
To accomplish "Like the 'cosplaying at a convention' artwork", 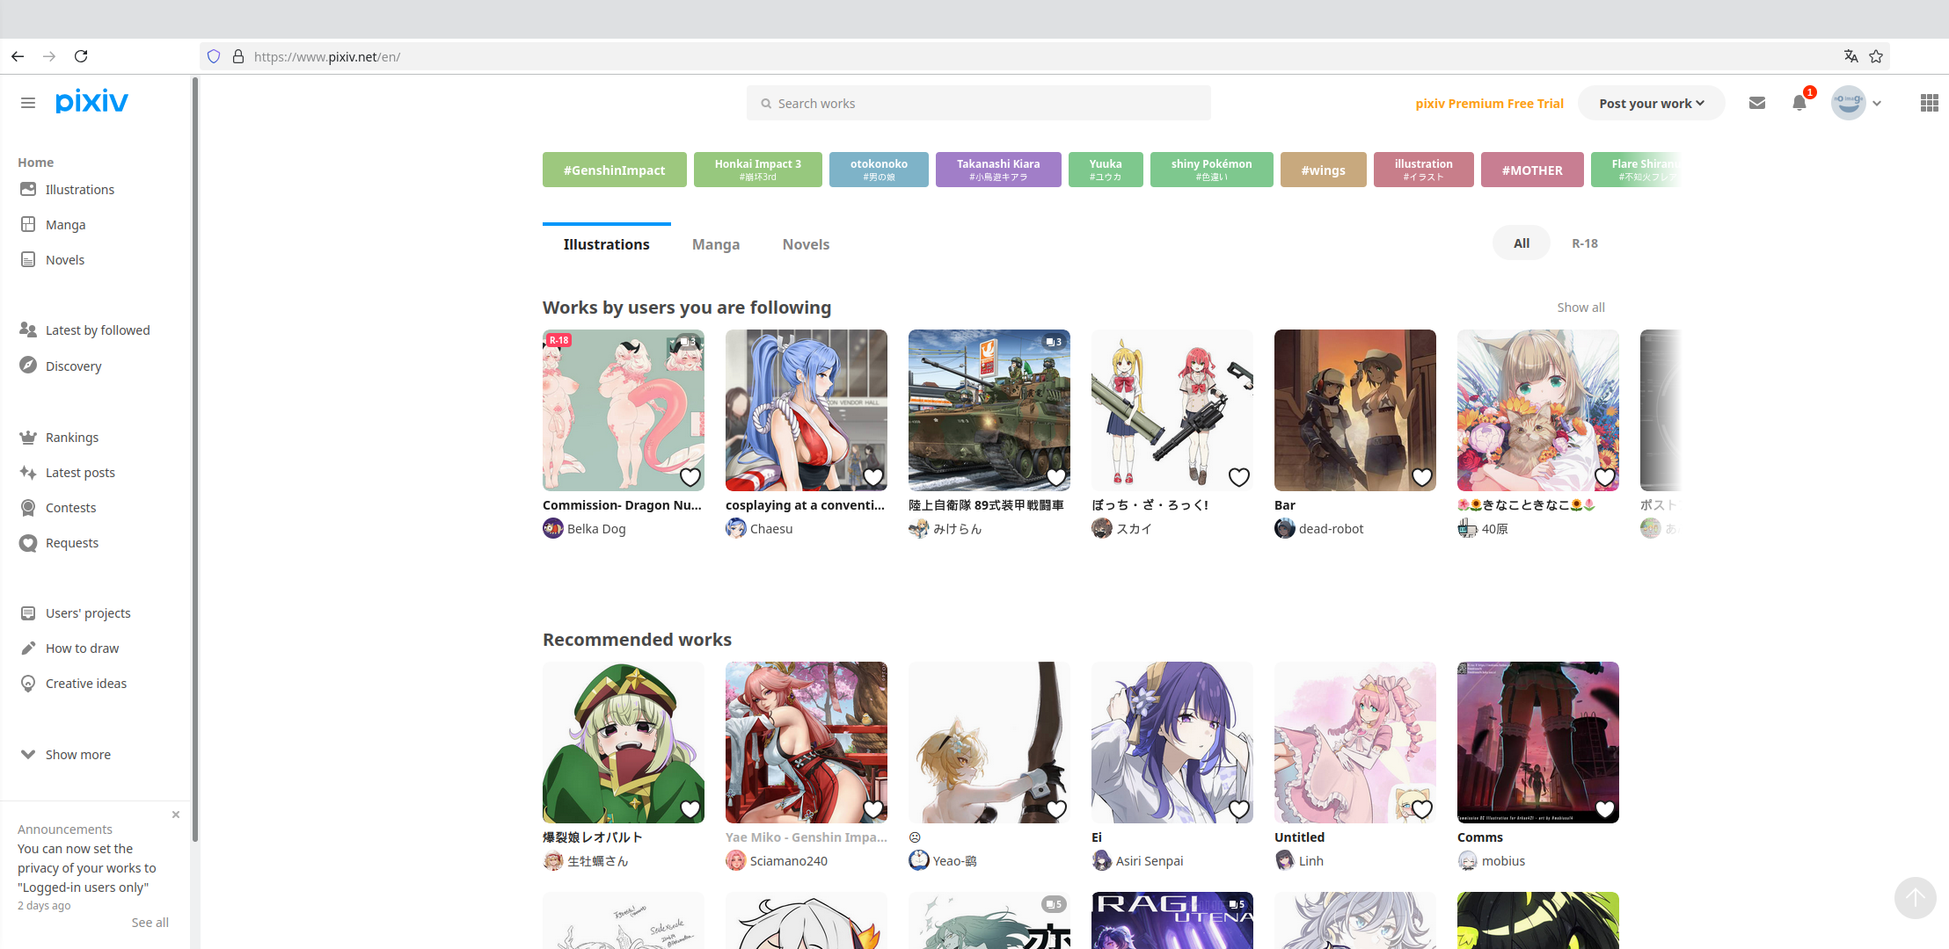I will [x=873, y=477].
